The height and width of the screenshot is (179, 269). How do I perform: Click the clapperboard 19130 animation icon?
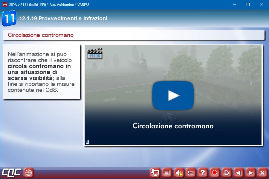tap(95, 54)
